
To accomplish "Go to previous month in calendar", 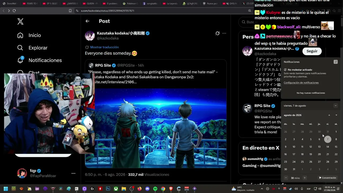I will (329, 115).
